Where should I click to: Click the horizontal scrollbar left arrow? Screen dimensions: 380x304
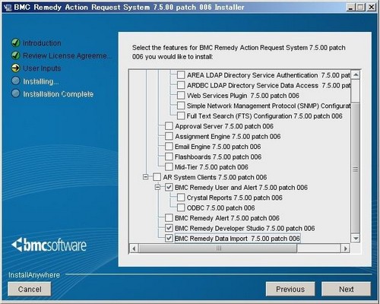click(134, 249)
